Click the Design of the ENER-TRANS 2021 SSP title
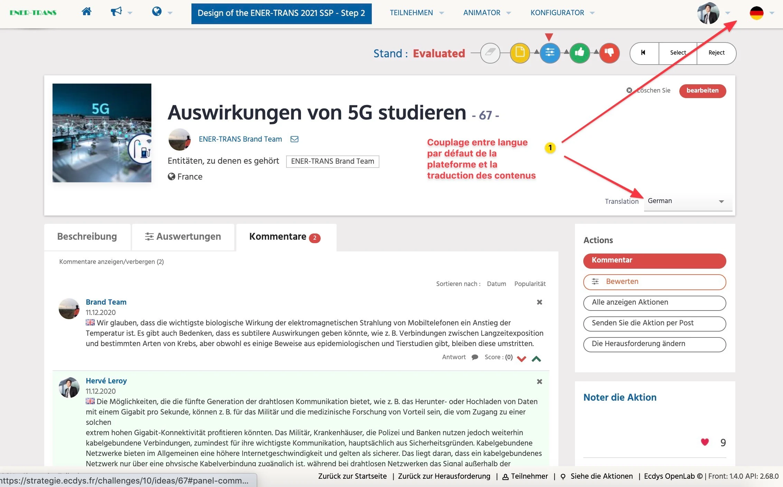Screen dimensions: 783x487 (281, 13)
